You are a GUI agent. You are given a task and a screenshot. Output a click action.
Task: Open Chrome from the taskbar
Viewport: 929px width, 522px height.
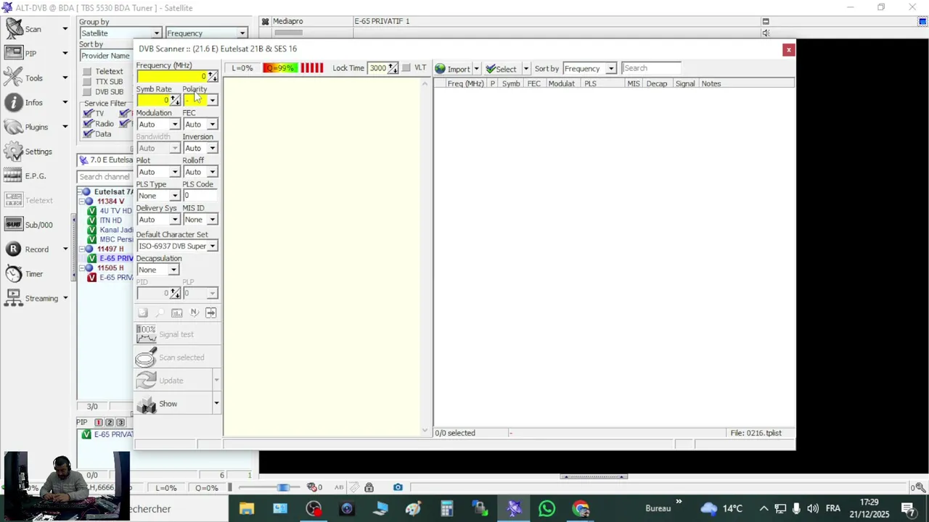pos(581,509)
